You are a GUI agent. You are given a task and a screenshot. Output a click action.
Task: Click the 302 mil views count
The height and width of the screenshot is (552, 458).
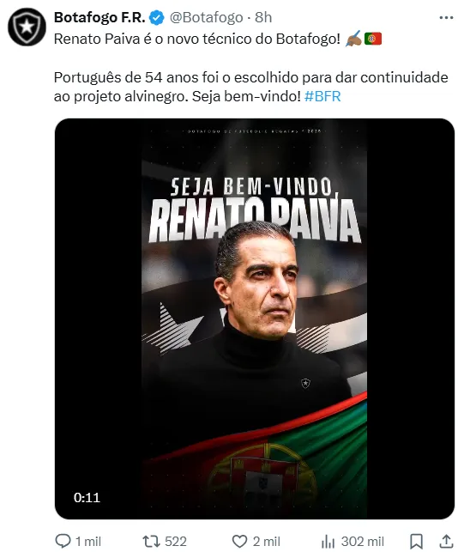pyautogui.click(x=362, y=541)
